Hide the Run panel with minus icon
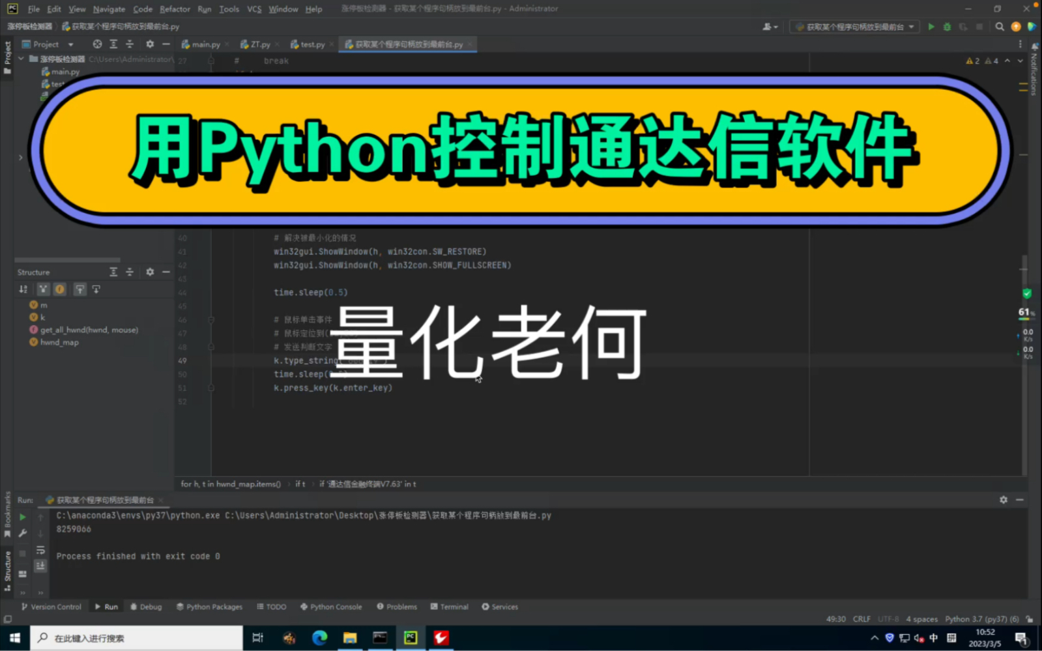The width and height of the screenshot is (1042, 651). coord(1020,500)
